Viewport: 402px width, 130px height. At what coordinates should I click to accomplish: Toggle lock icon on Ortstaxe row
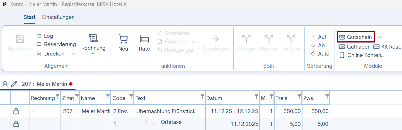click(x=16, y=124)
